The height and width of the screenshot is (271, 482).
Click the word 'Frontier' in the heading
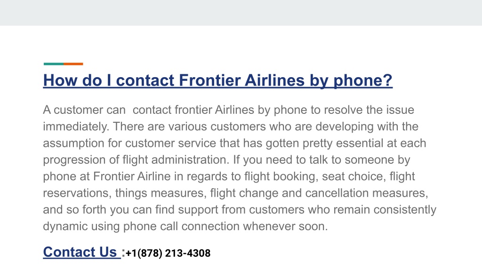point(209,80)
